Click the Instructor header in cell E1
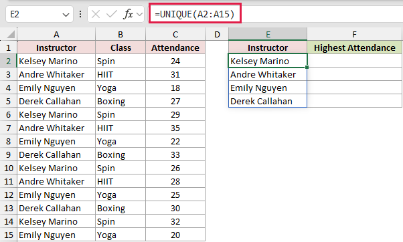This screenshot has height=242, width=403. pos(268,47)
